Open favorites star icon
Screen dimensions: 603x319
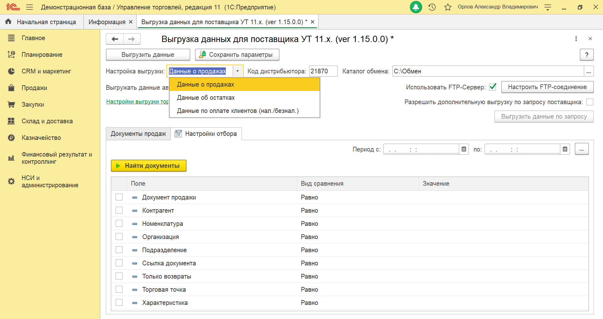[x=448, y=7]
